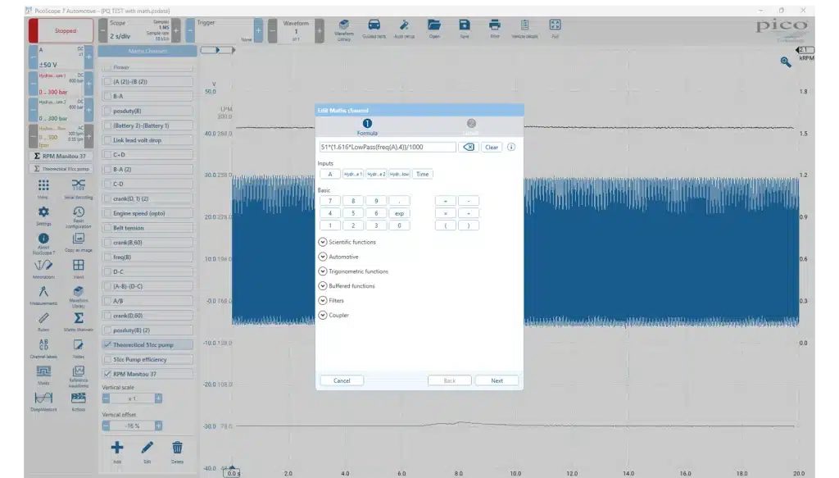Insert input A into formula
Screen dimensions: 839x478
pyautogui.click(x=330, y=174)
